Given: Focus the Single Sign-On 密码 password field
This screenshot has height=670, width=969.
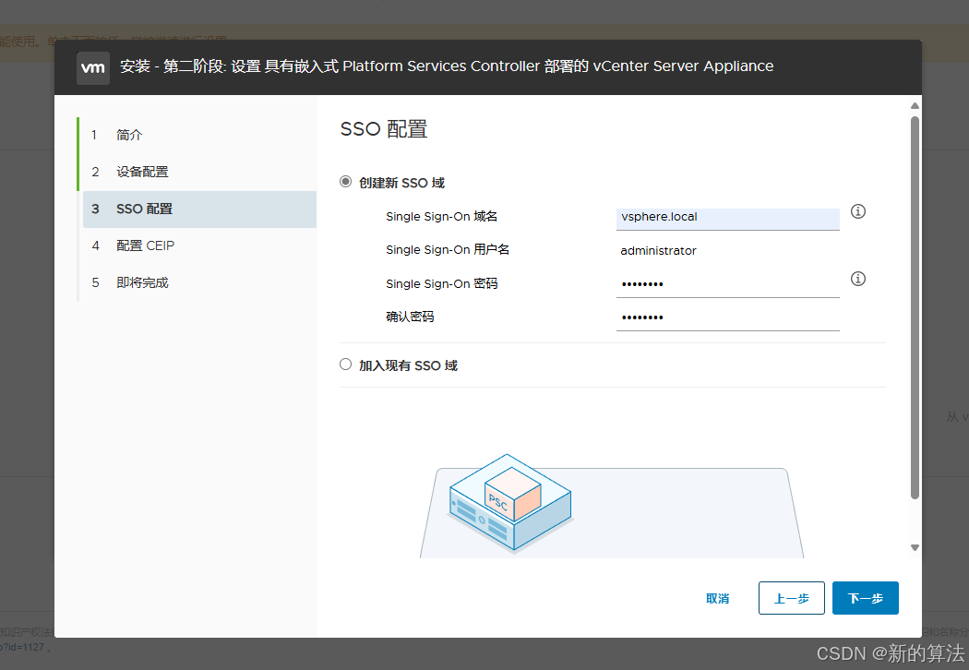Looking at the screenshot, I should 728,285.
